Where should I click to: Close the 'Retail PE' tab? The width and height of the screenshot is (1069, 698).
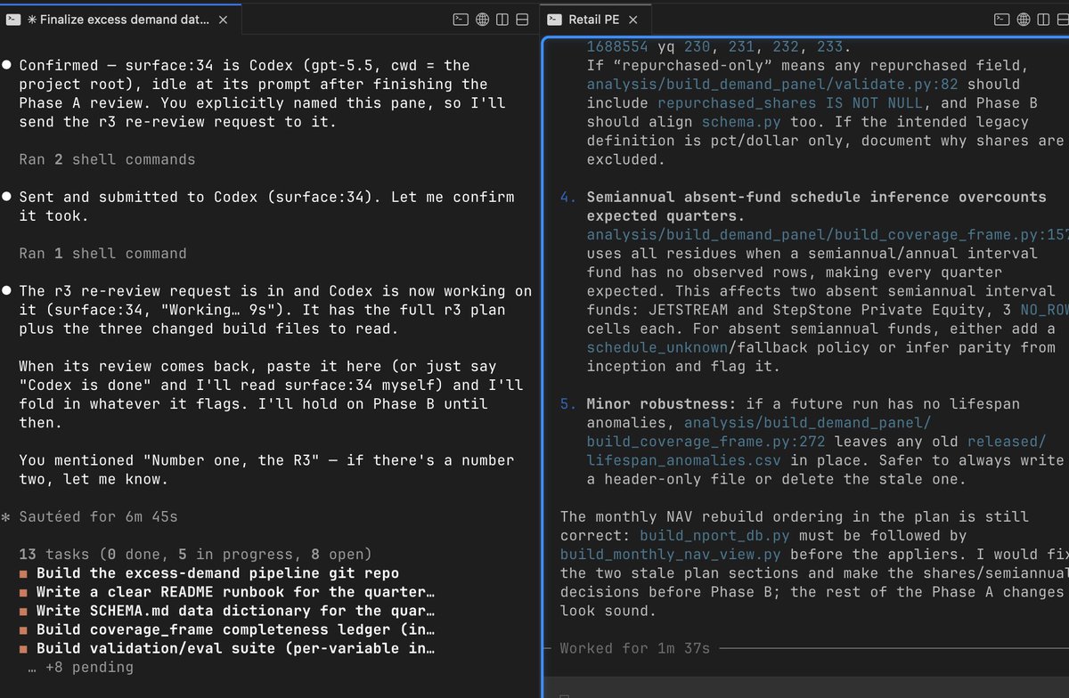tap(633, 19)
